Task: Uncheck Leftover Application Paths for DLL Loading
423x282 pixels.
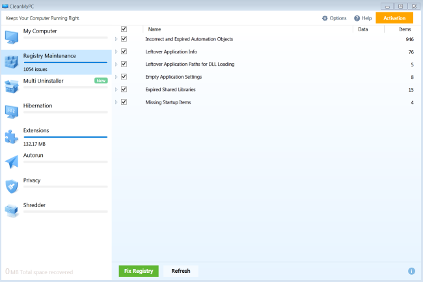Action: [124, 64]
